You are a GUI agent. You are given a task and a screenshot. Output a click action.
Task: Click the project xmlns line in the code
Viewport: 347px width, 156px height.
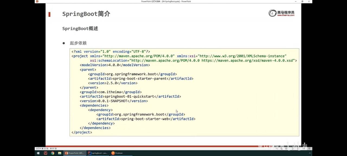pos(179,56)
